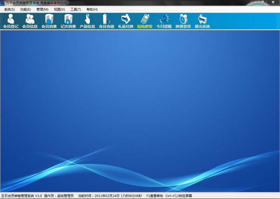Show 今日提醒 today's reminders icon
The image size is (280, 199).
coord(164,21)
